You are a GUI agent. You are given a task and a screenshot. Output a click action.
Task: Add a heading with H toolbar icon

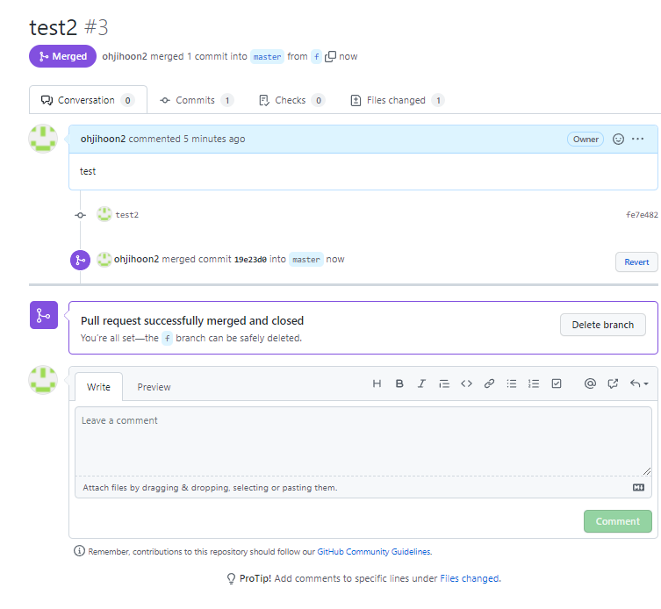[377, 383]
